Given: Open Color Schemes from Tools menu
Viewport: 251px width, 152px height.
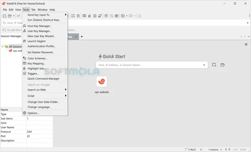Looking at the screenshot, I should [x=45, y=58].
